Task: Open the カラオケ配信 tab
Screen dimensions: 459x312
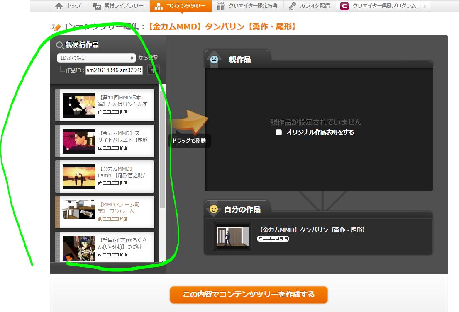Action: (x=310, y=6)
